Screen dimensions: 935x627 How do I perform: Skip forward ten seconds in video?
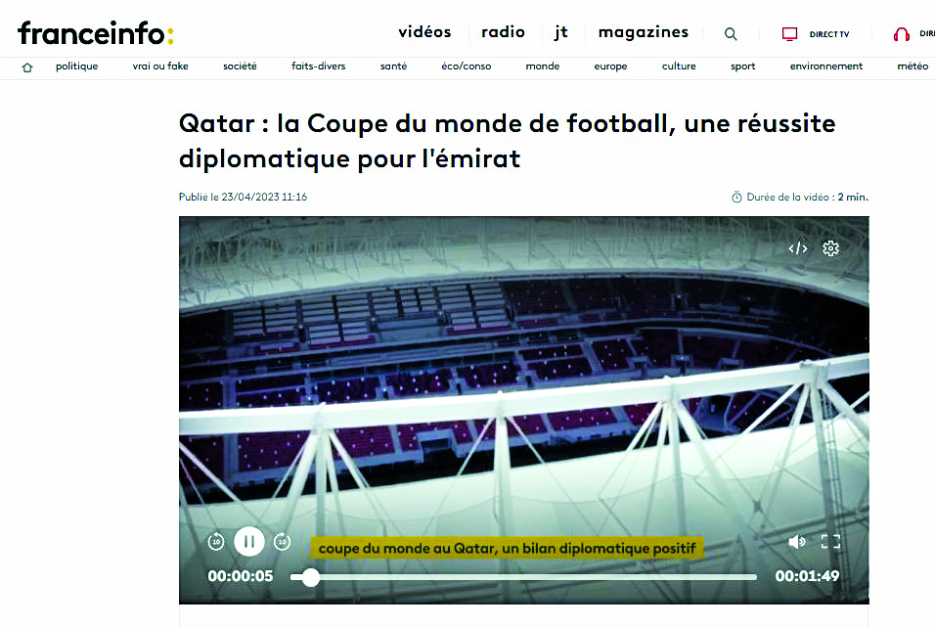coord(282,542)
